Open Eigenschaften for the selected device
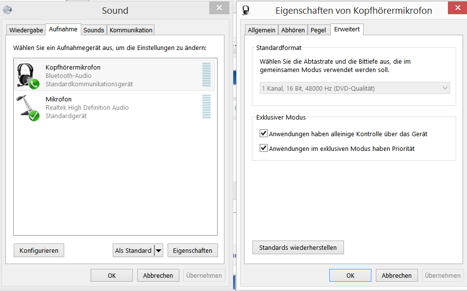Image resolution: width=467 pixels, height=291 pixels. 193,250
